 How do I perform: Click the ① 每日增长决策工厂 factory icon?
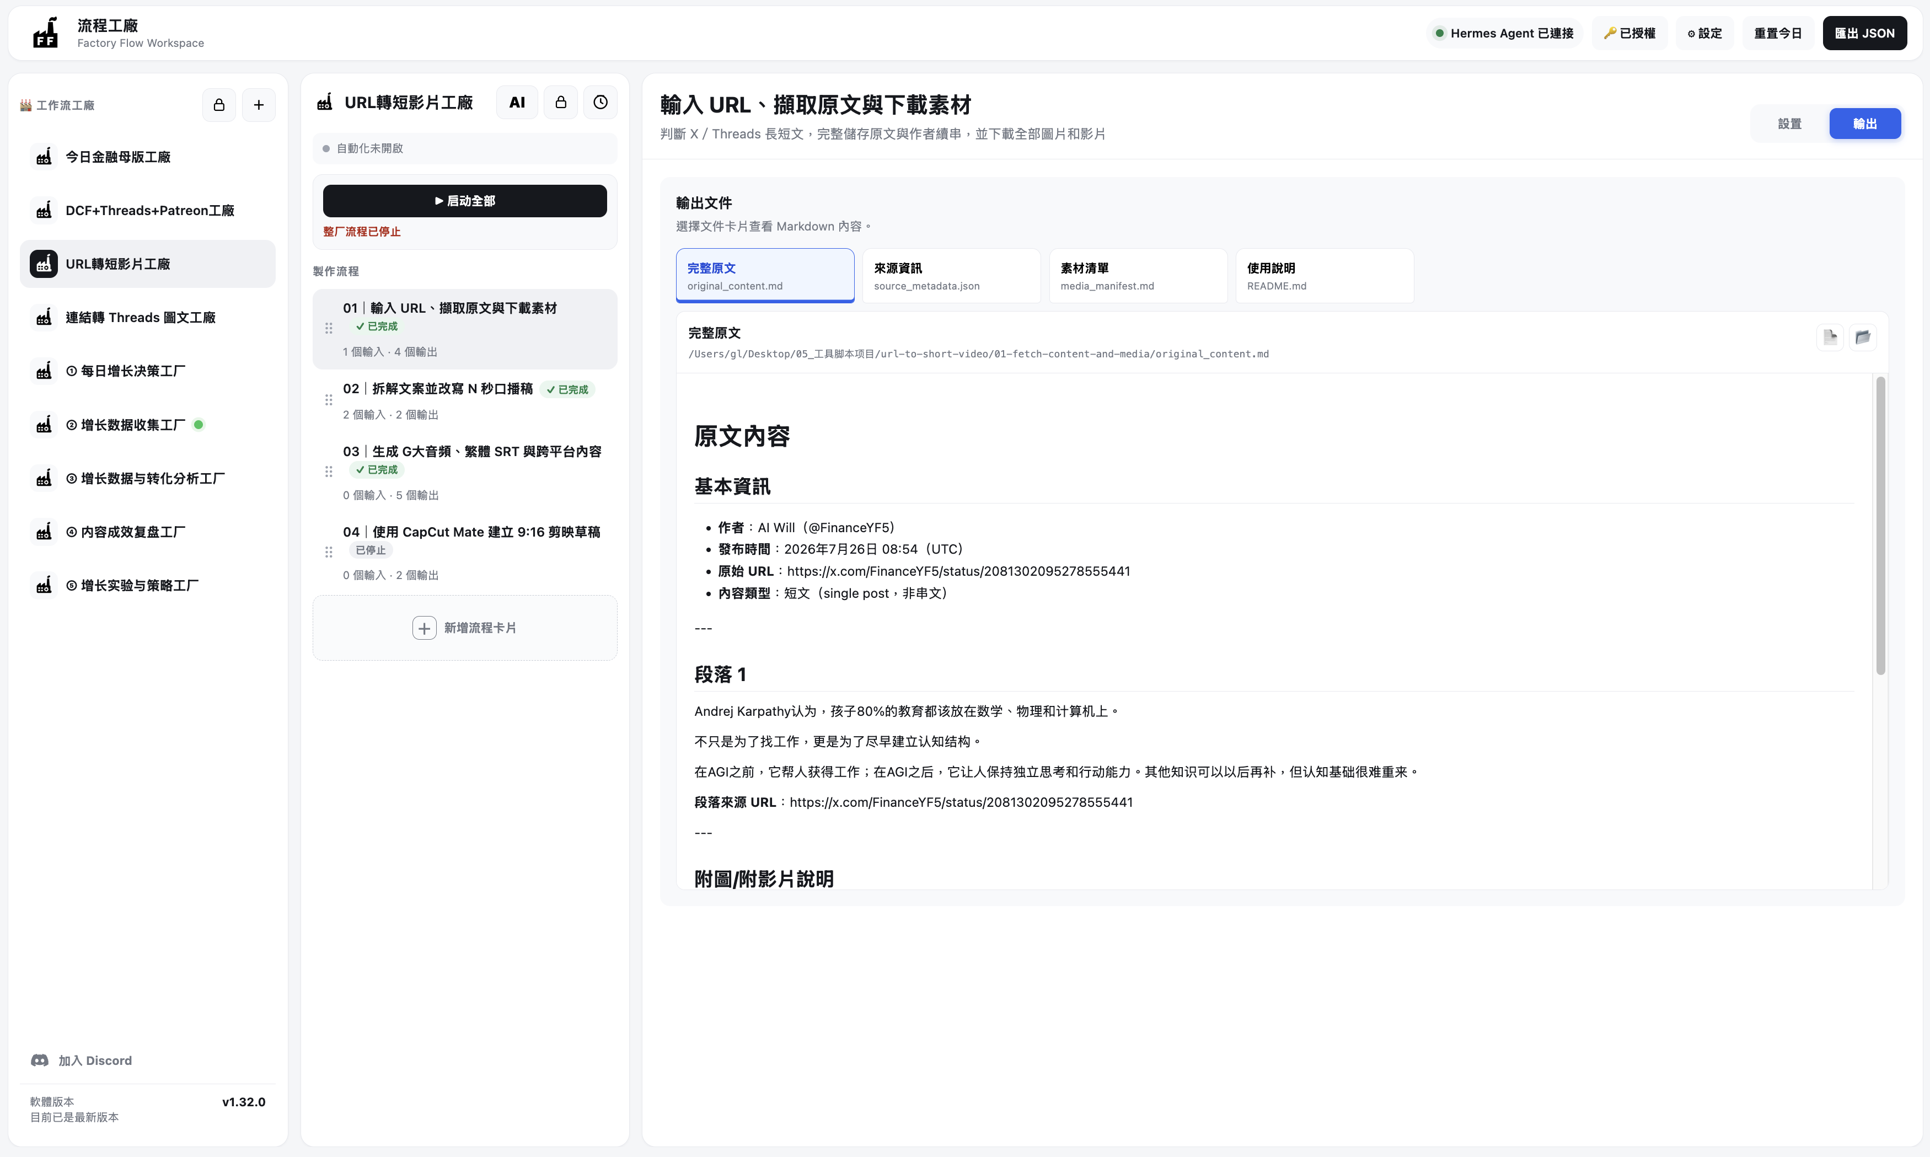point(44,371)
